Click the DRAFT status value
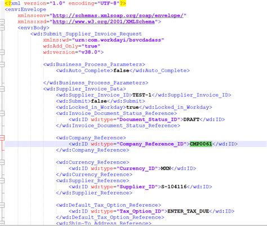267x226 pixels. (x=191, y=119)
